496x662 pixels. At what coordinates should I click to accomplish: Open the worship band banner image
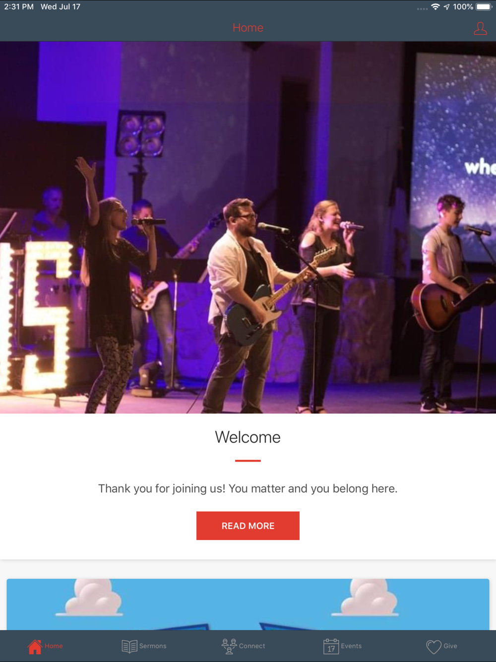(x=248, y=227)
